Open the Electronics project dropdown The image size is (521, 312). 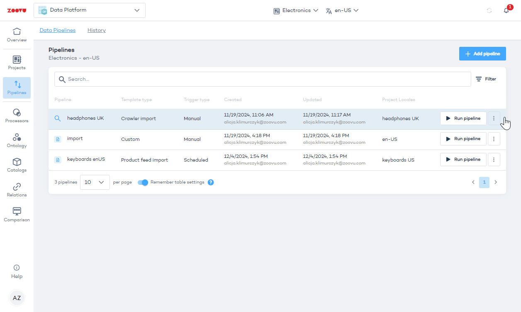pos(296,10)
